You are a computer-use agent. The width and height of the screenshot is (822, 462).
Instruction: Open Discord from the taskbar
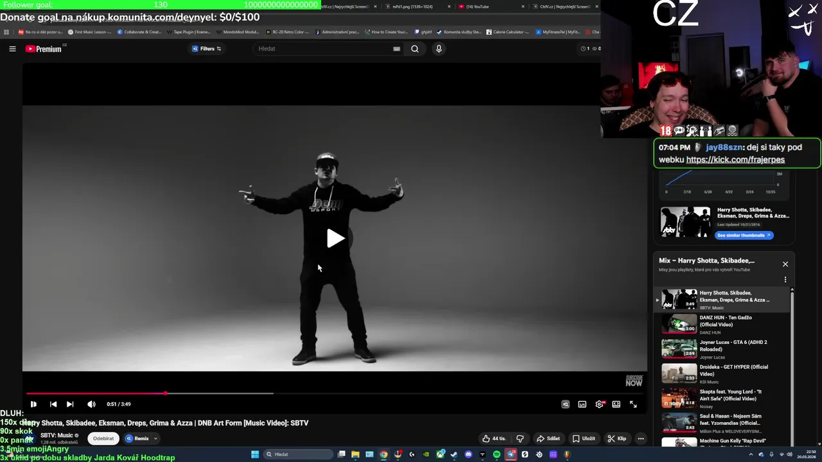(468, 454)
